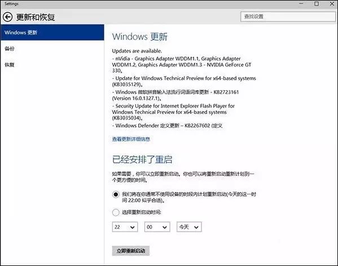Expand the minute dropdown showing 00
This screenshot has height=266, width=338.
(157, 227)
